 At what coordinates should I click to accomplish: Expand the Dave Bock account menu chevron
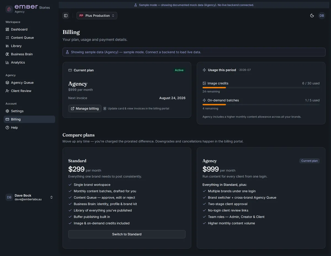click(51, 197)
